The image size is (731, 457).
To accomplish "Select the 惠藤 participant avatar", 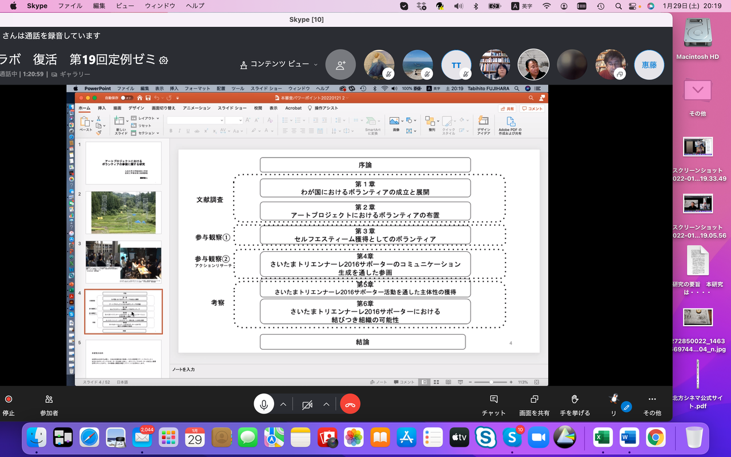I will point(649,65).
